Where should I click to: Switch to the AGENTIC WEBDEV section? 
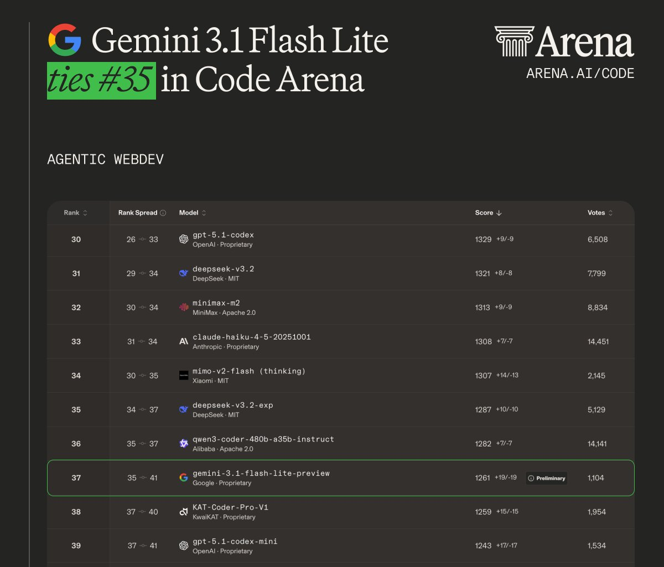[x=106, y=159]
